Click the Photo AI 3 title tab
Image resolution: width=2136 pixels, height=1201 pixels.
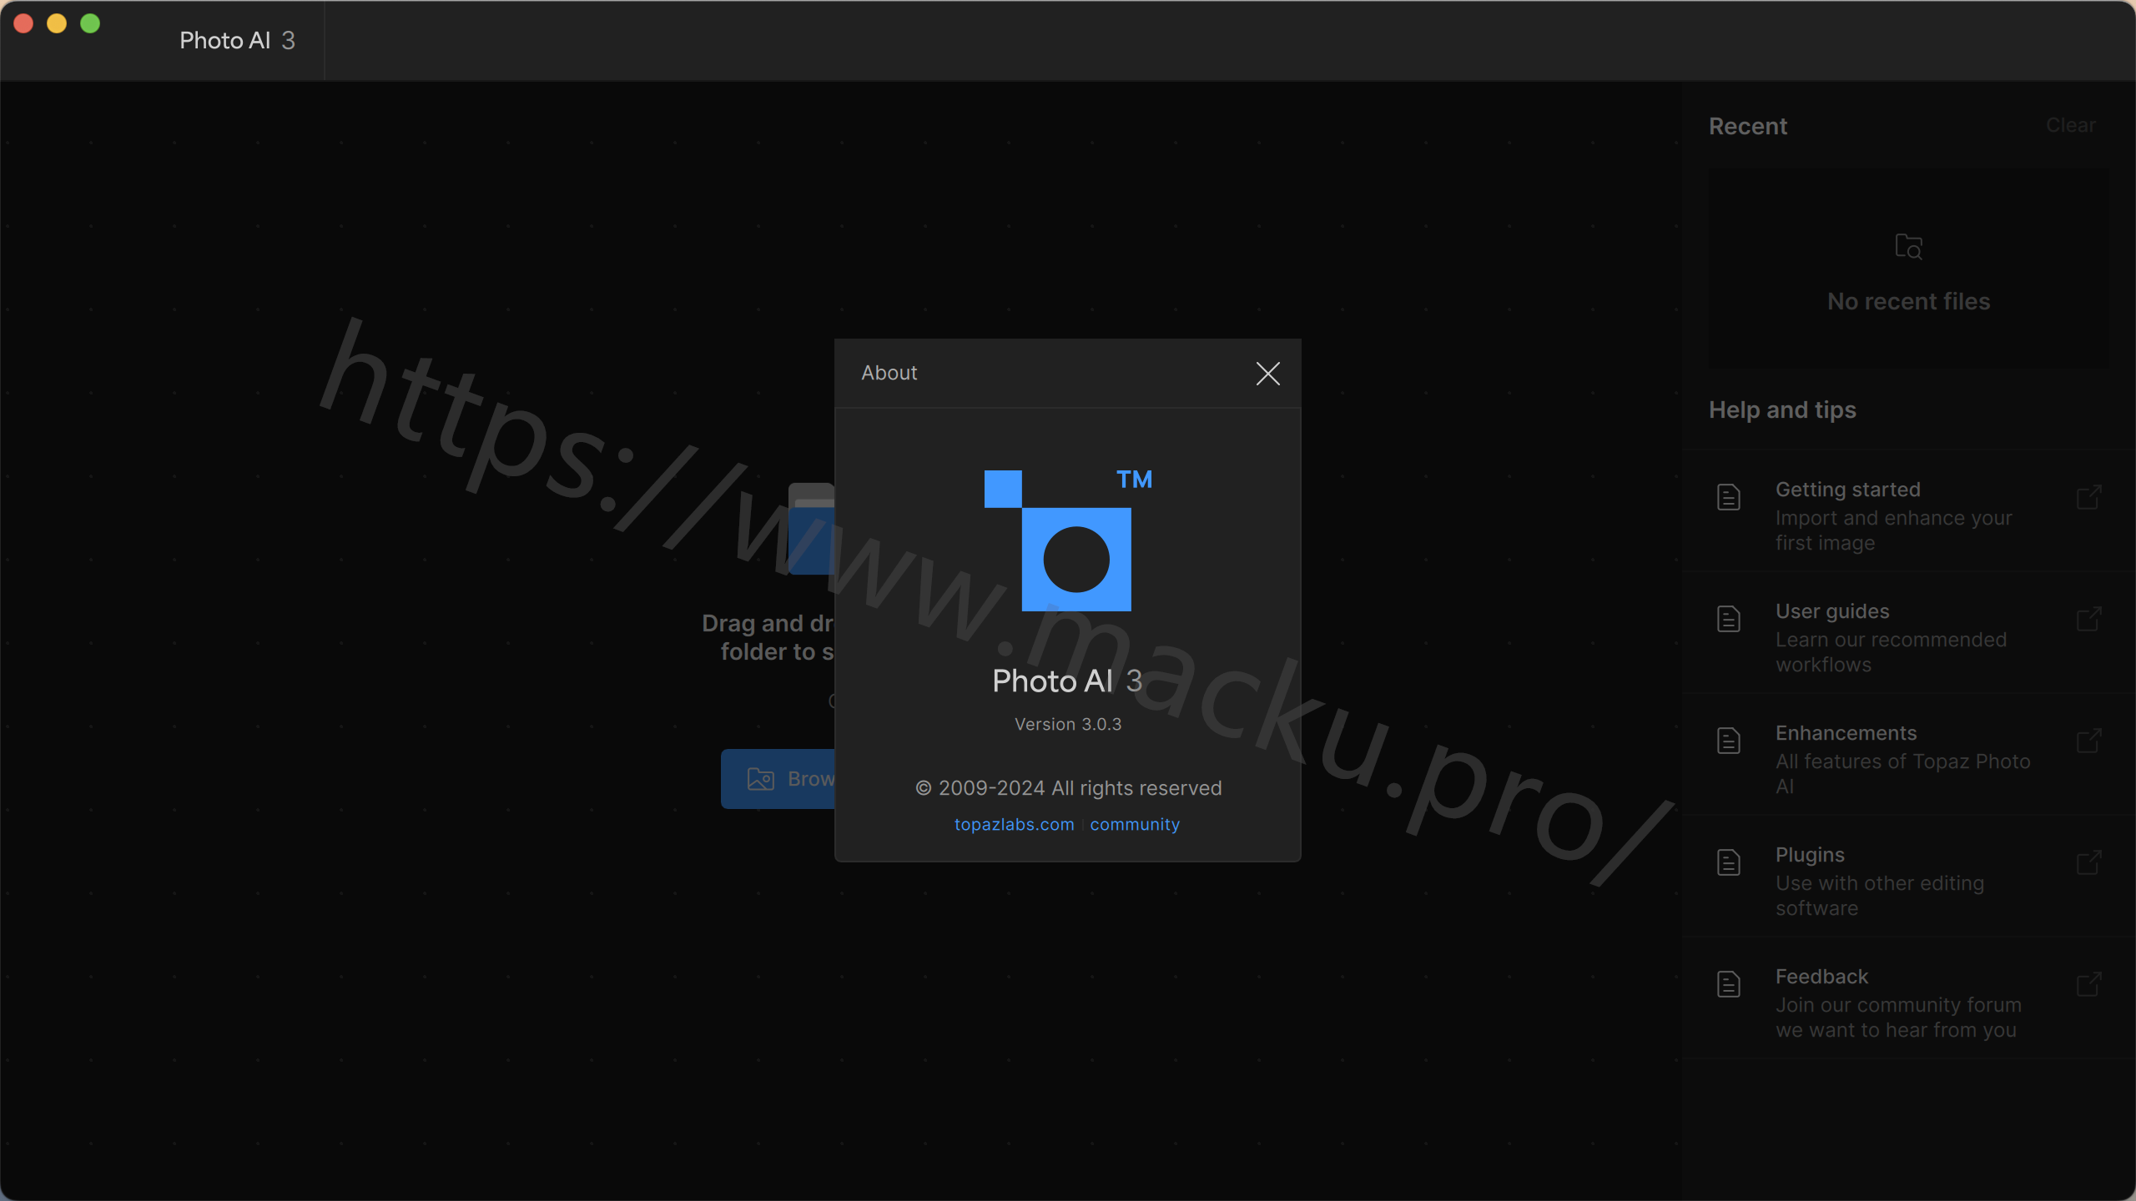tap(237, 40)
